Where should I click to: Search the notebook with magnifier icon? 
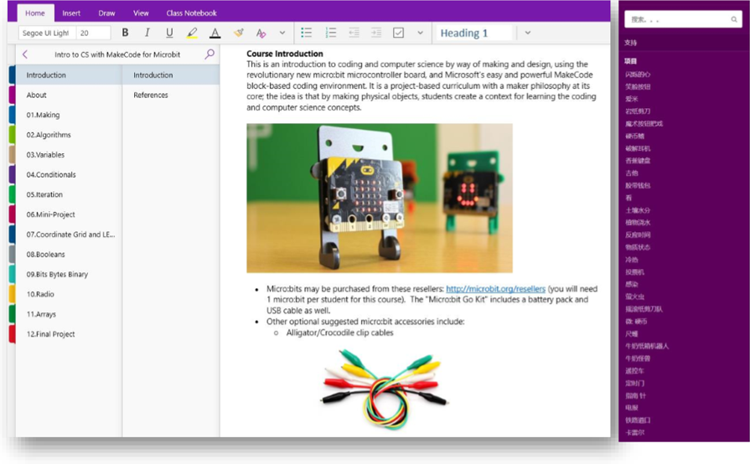click(x=209, y=54)
